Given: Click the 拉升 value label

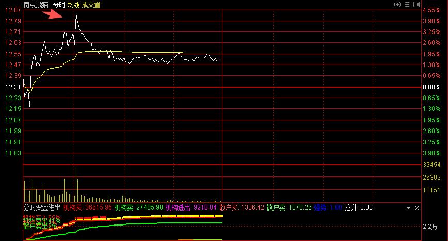Looking at the screenshot, I should point(358,207).
